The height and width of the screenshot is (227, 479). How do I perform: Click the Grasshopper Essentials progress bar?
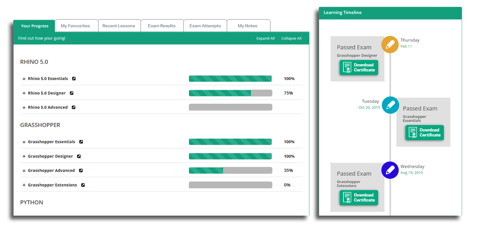click(x=230, y=141)
